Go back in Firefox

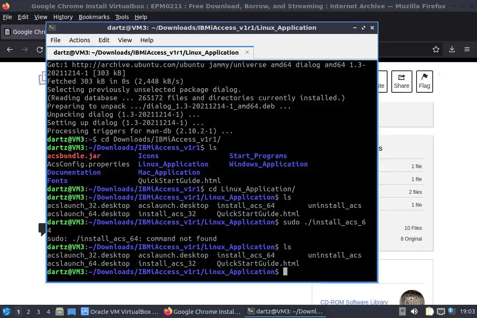coord(10,50)
